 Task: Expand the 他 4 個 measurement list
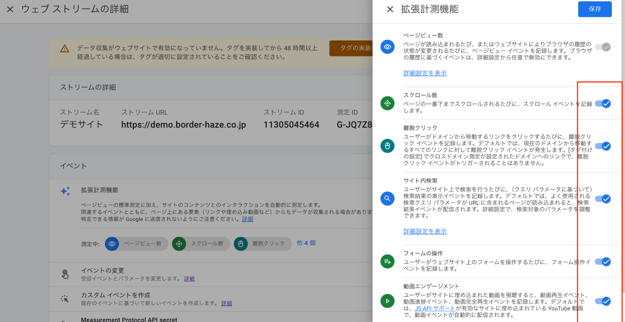coord(305,243)
